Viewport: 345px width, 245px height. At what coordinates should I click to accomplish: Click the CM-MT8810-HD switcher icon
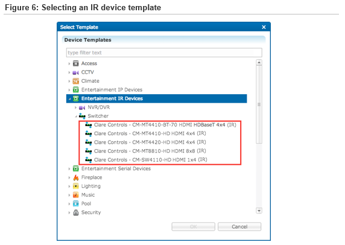coord(89,151)
